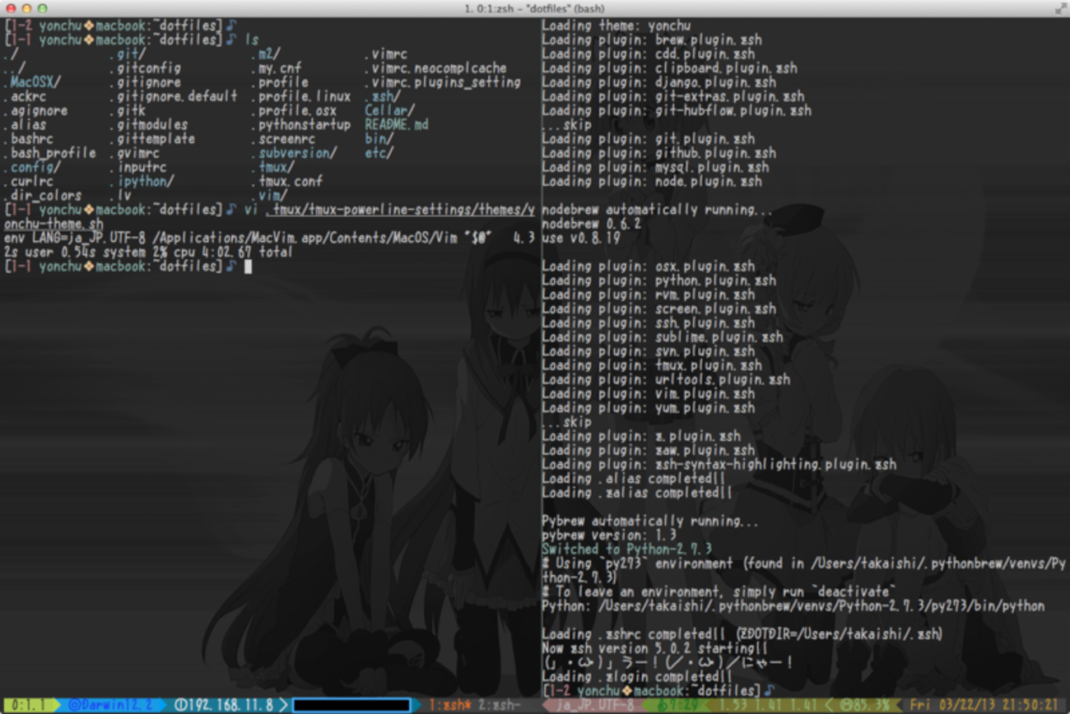Click the sublime.plugin.zsh loading line
The image size is (1070, 714).
click(663, 337)
